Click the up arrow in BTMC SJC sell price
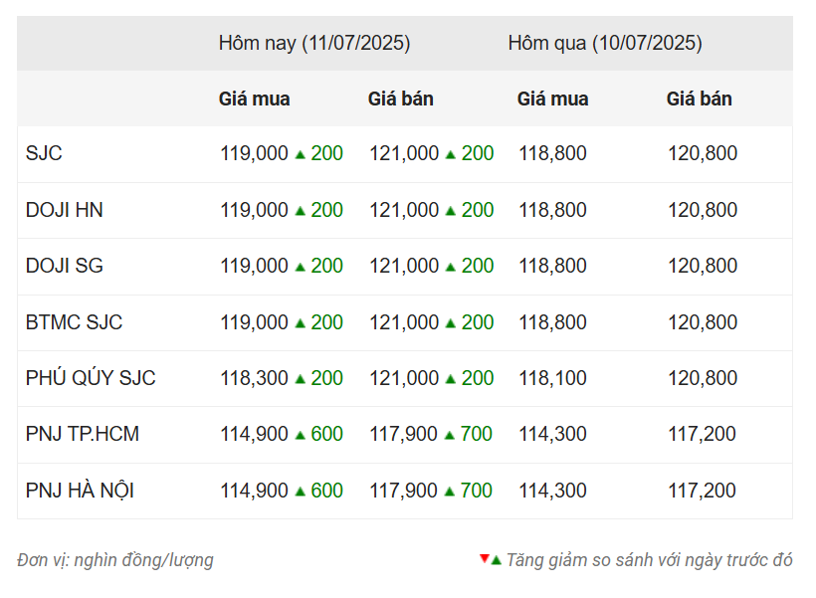This screenshot has height=598, width=816. 451,323
